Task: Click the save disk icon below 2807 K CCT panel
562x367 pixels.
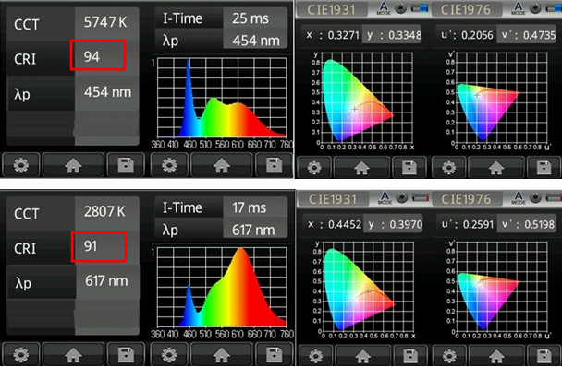Action: (x=126, y=354)
